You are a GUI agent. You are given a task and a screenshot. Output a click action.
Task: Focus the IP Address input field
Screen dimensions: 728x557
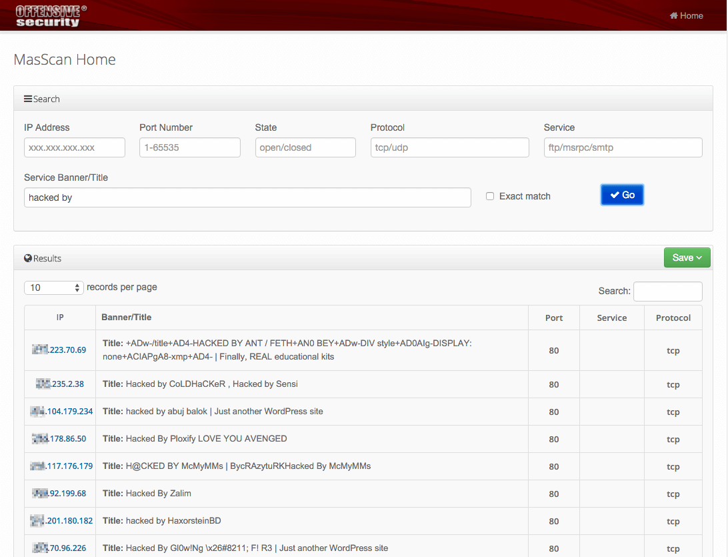(75, 147)
